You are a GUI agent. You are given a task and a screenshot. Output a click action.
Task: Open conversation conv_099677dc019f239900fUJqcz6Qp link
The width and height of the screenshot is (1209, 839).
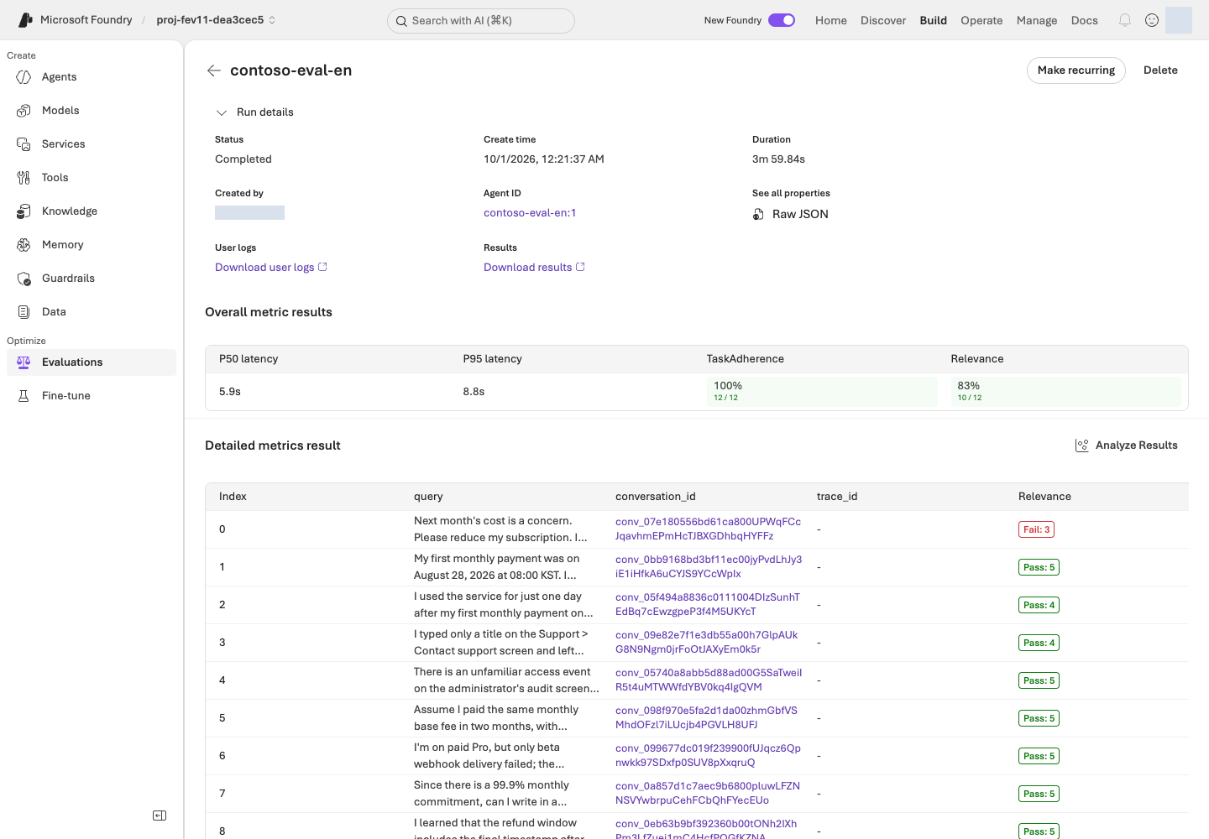pyautogui.click(x=708, y=756)
